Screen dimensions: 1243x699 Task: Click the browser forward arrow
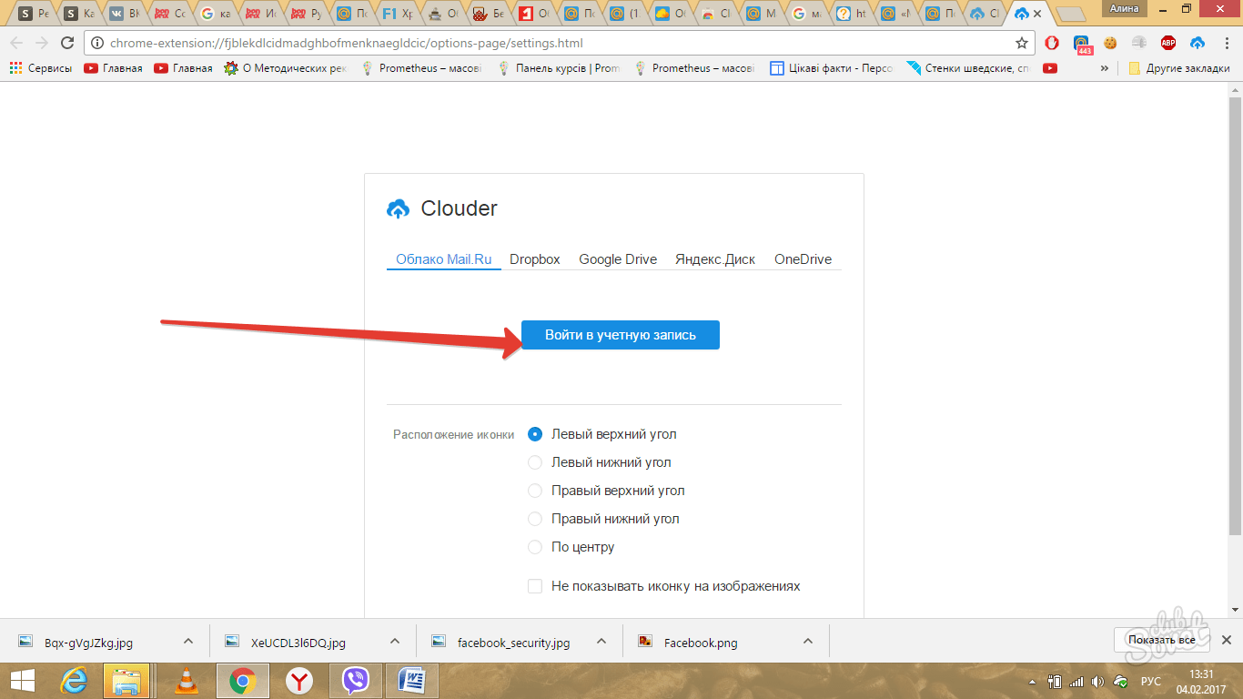(41, 43)
